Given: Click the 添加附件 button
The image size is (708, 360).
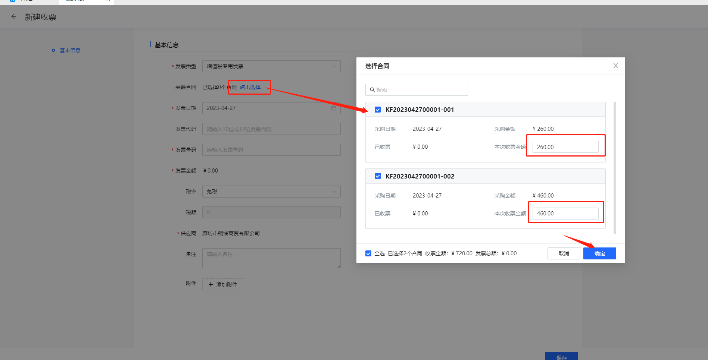Looking at the screenshot, I should pos(223,284).
